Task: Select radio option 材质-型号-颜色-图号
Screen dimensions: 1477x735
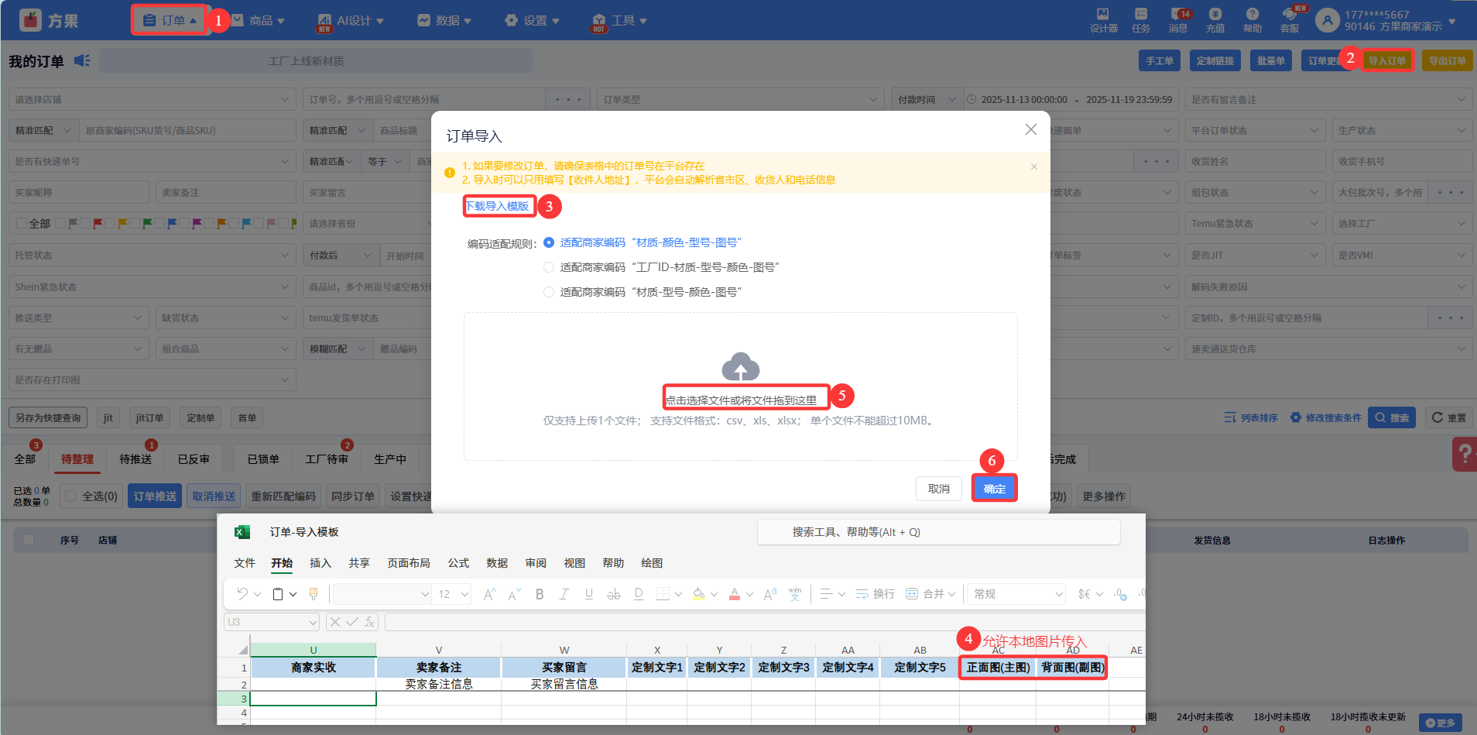Action: click(549, 292)
